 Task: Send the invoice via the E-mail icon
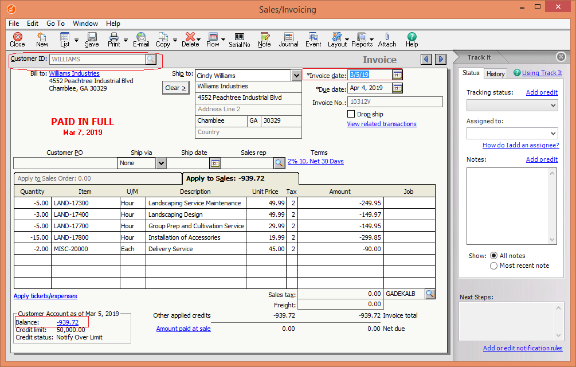tap(141, 40)
